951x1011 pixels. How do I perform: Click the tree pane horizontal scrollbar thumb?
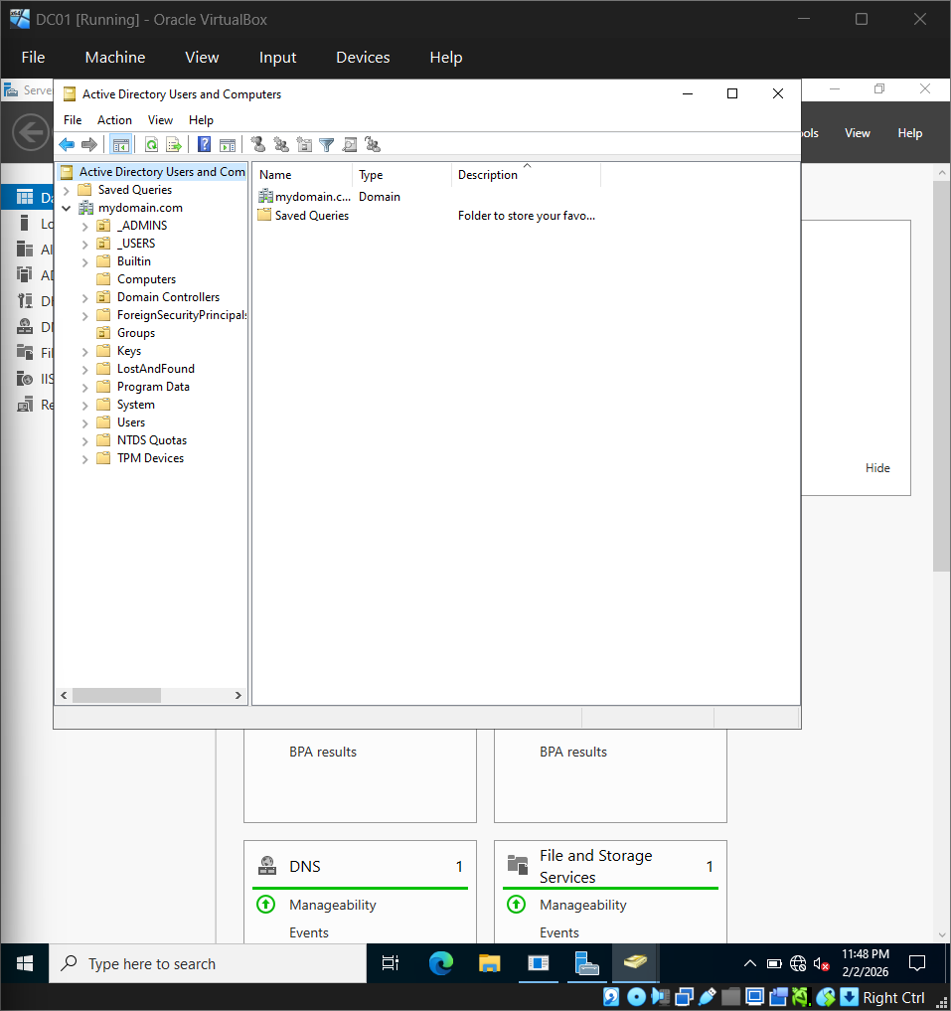116,695
